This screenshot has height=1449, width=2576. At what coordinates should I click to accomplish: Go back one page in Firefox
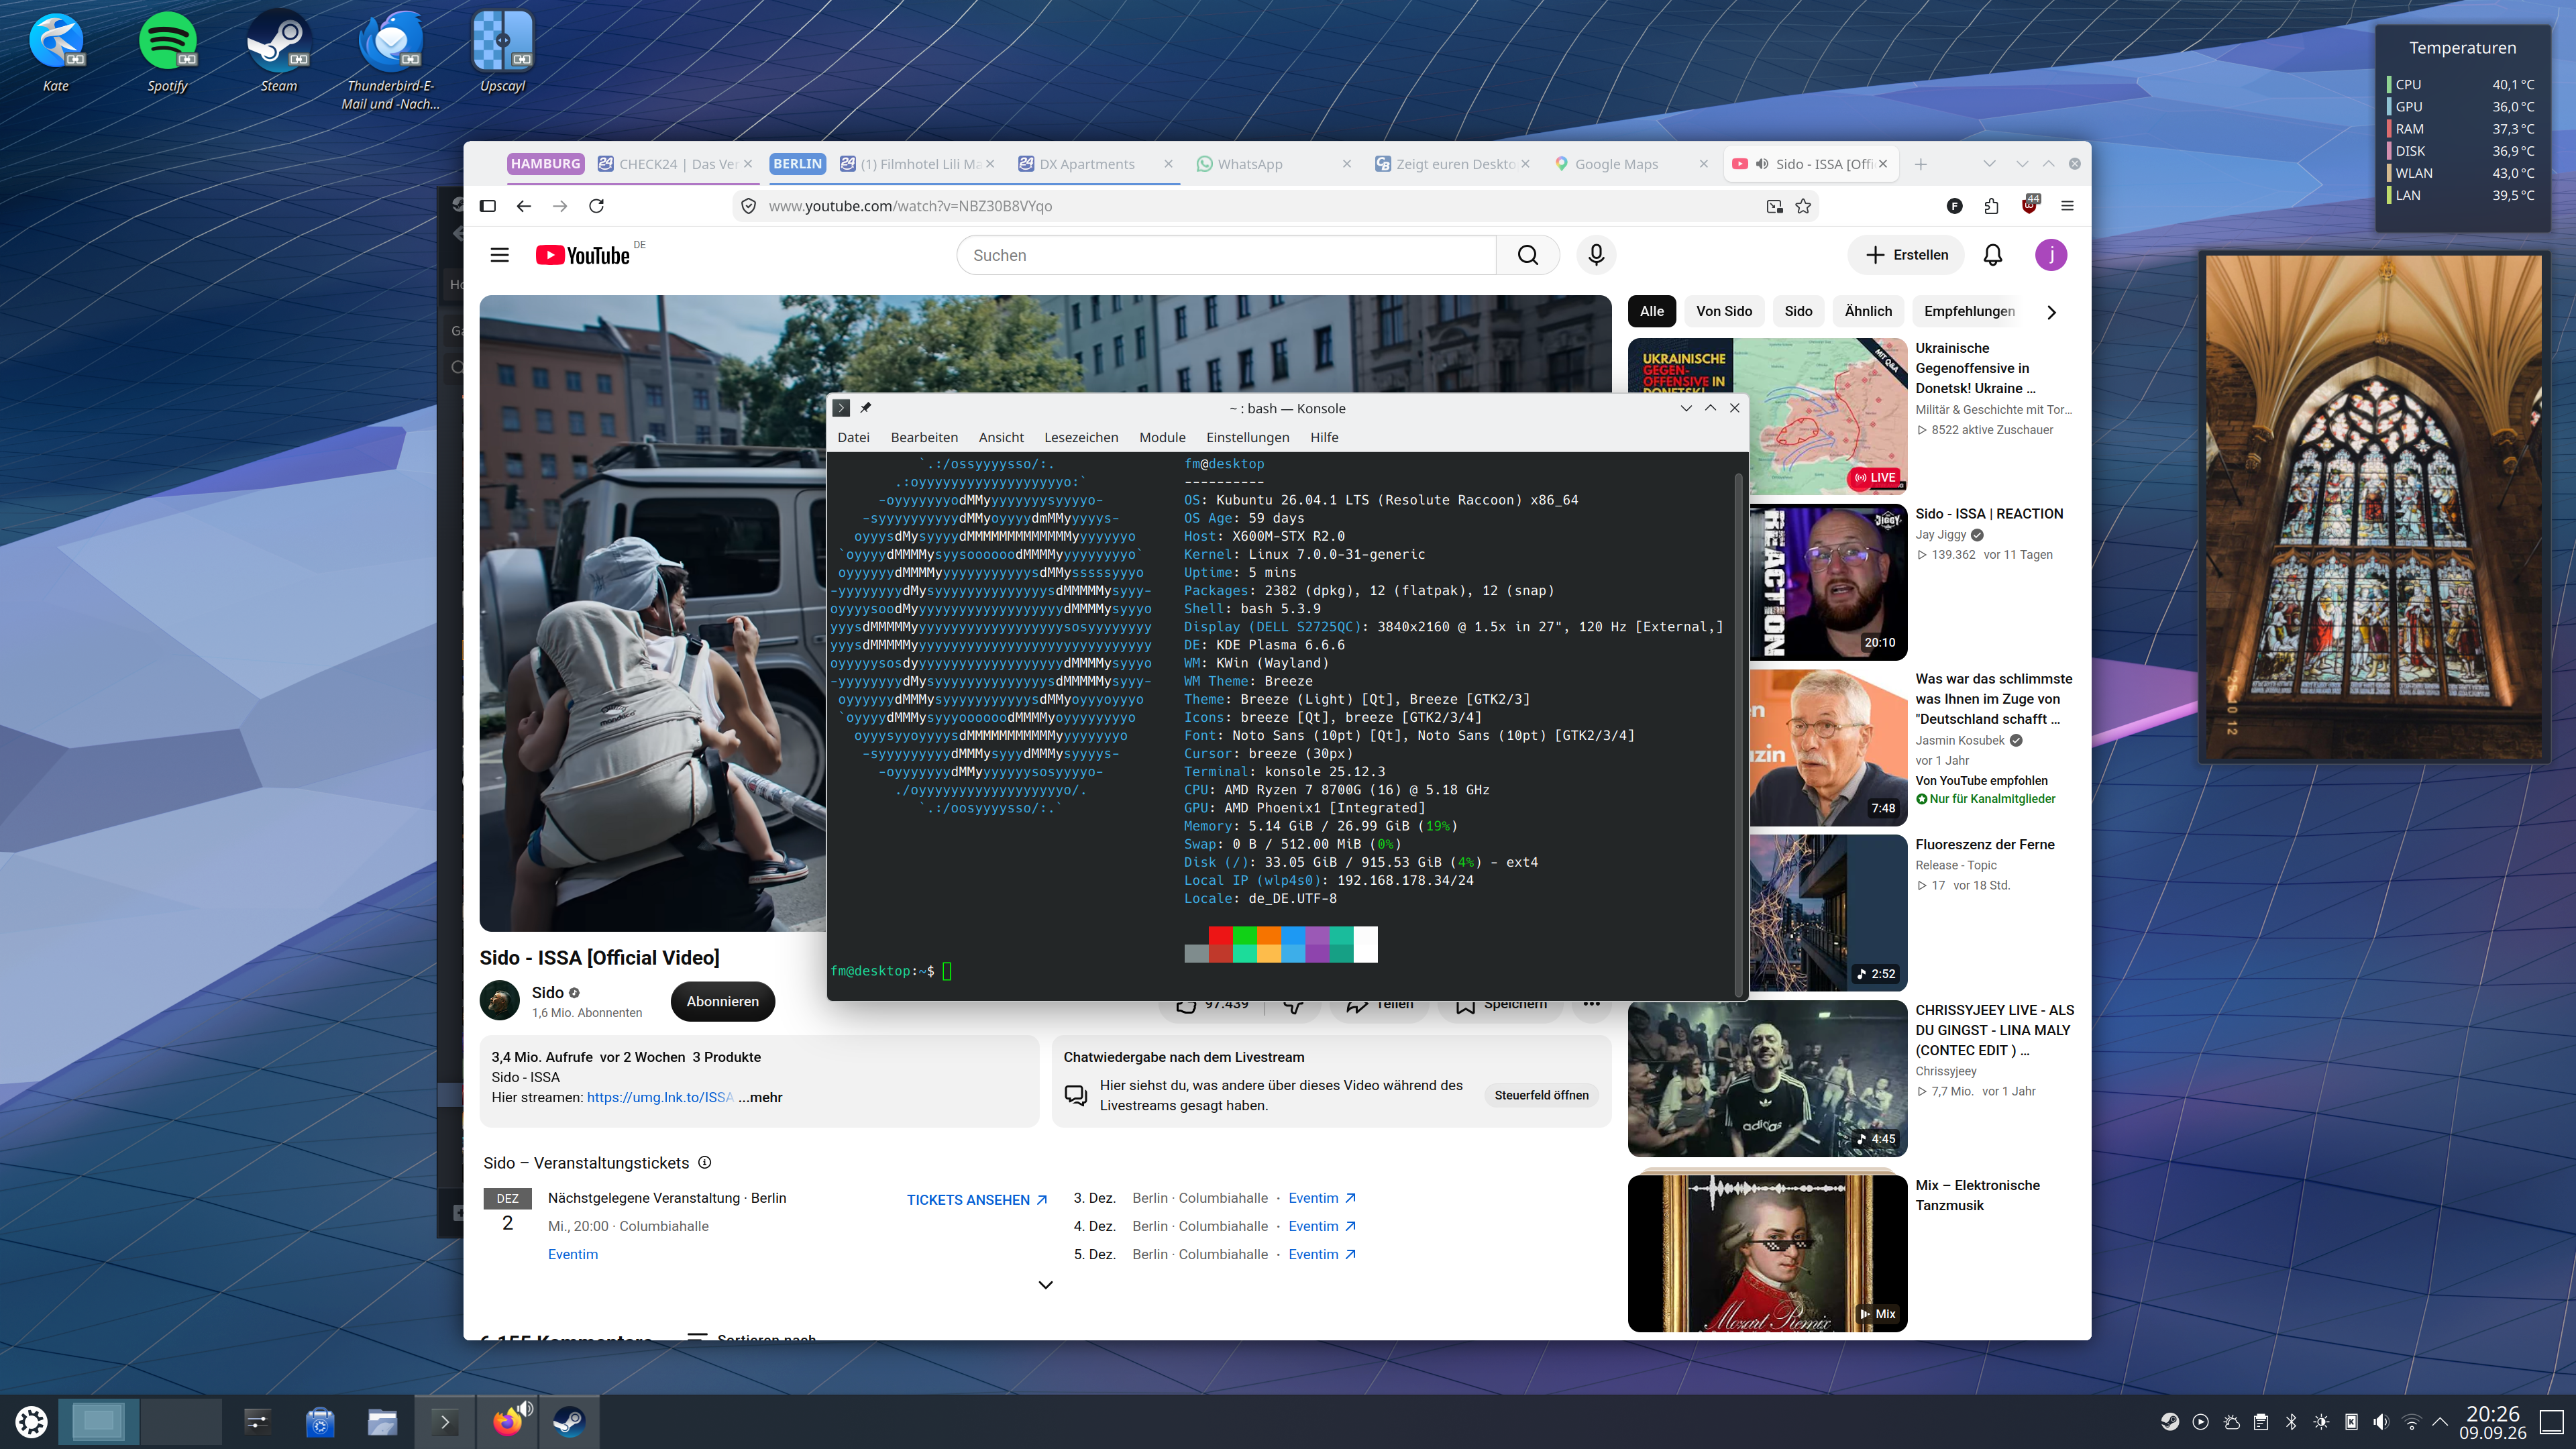pyautogui.click(x=524, y=206)
